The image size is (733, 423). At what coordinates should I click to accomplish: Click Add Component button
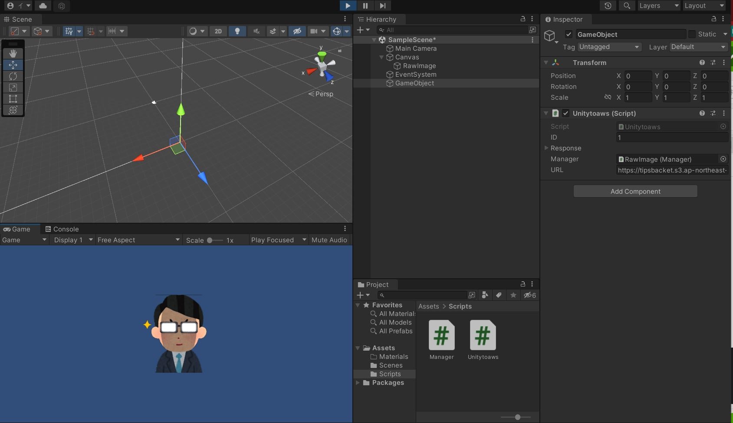tap(635, 192)
